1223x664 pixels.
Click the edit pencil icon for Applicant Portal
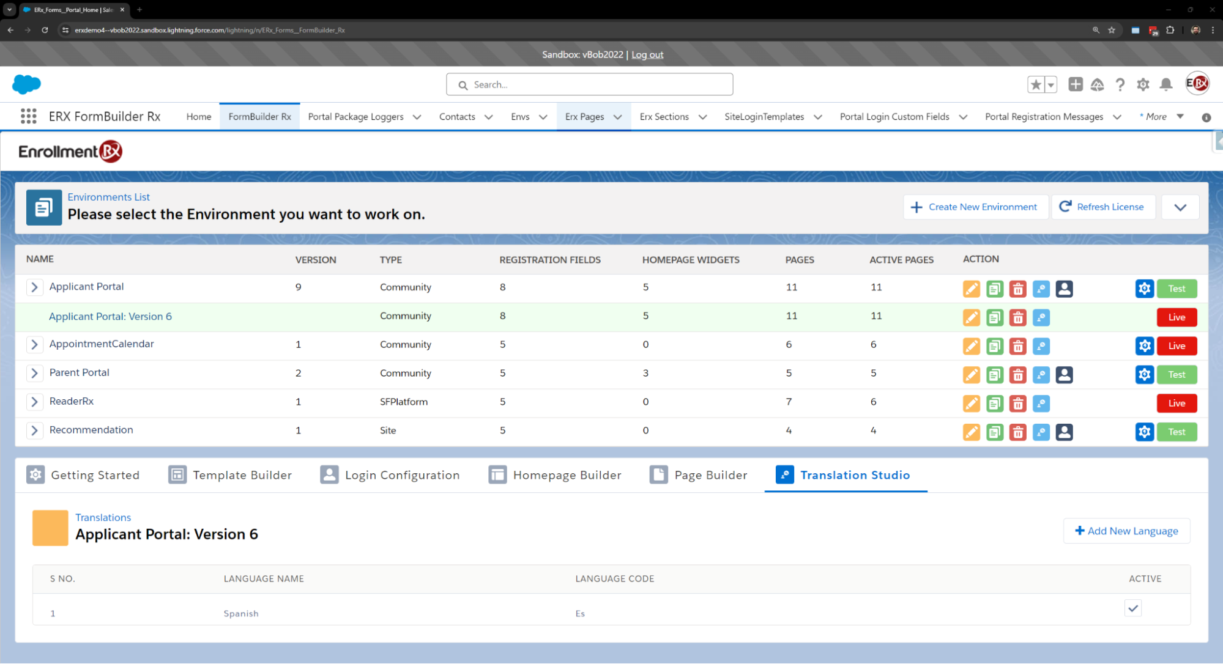(971, 289)
